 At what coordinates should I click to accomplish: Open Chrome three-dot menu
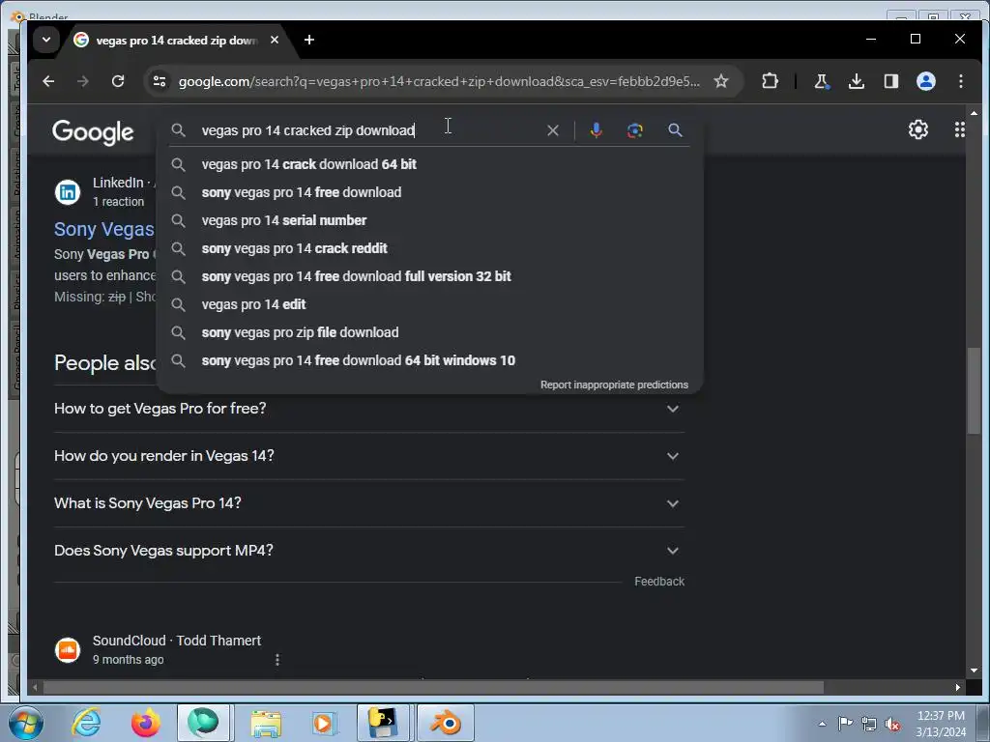(960, 81)
